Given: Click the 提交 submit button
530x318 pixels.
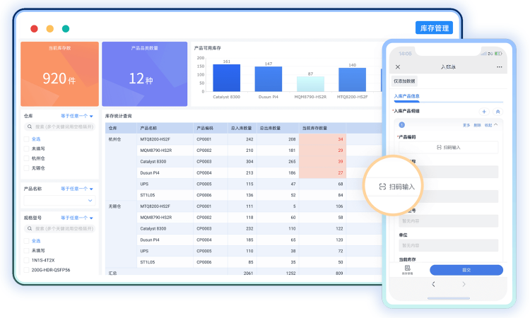Looking at the screenshot, I should [466, 270].
